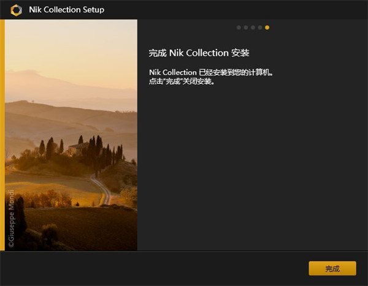Select the second step indicator dot
Viewport: 368px width, 286px height.
pos(245,28)
